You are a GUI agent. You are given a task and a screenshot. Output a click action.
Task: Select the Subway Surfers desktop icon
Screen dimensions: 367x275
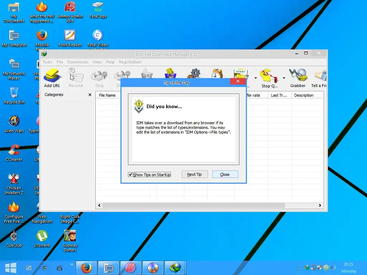(x=70, y=241)
